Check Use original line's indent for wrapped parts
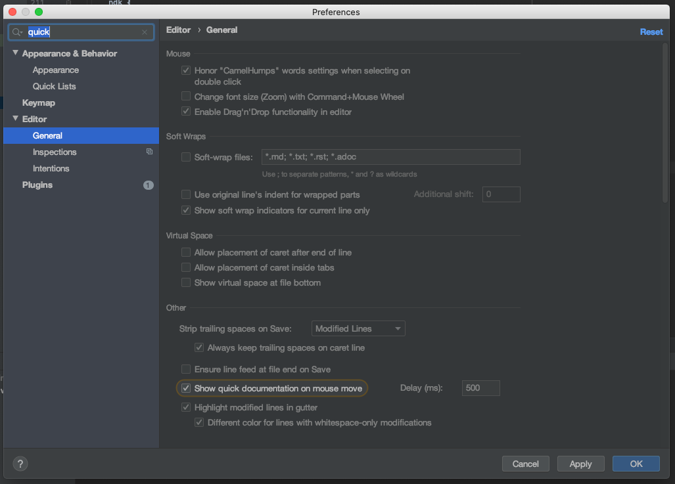 tap(186, 194)
